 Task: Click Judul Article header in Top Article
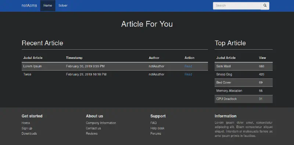pyautogui.click(x=226, y=58)
